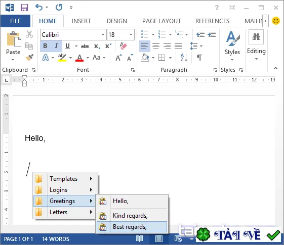This screenshot has height=245, width=284.
Task: Click the Format Painter brush icon
Action: [x=29, y=58]
